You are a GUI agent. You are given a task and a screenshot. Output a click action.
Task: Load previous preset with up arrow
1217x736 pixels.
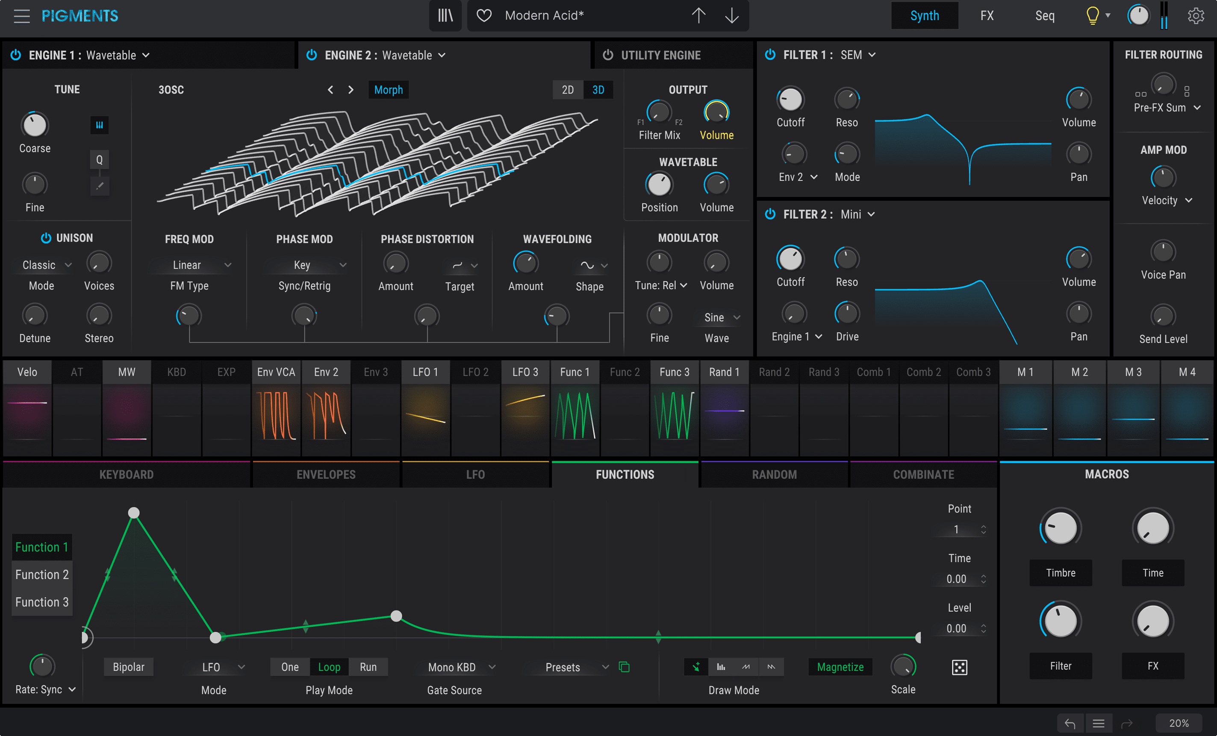pos(698,16)
